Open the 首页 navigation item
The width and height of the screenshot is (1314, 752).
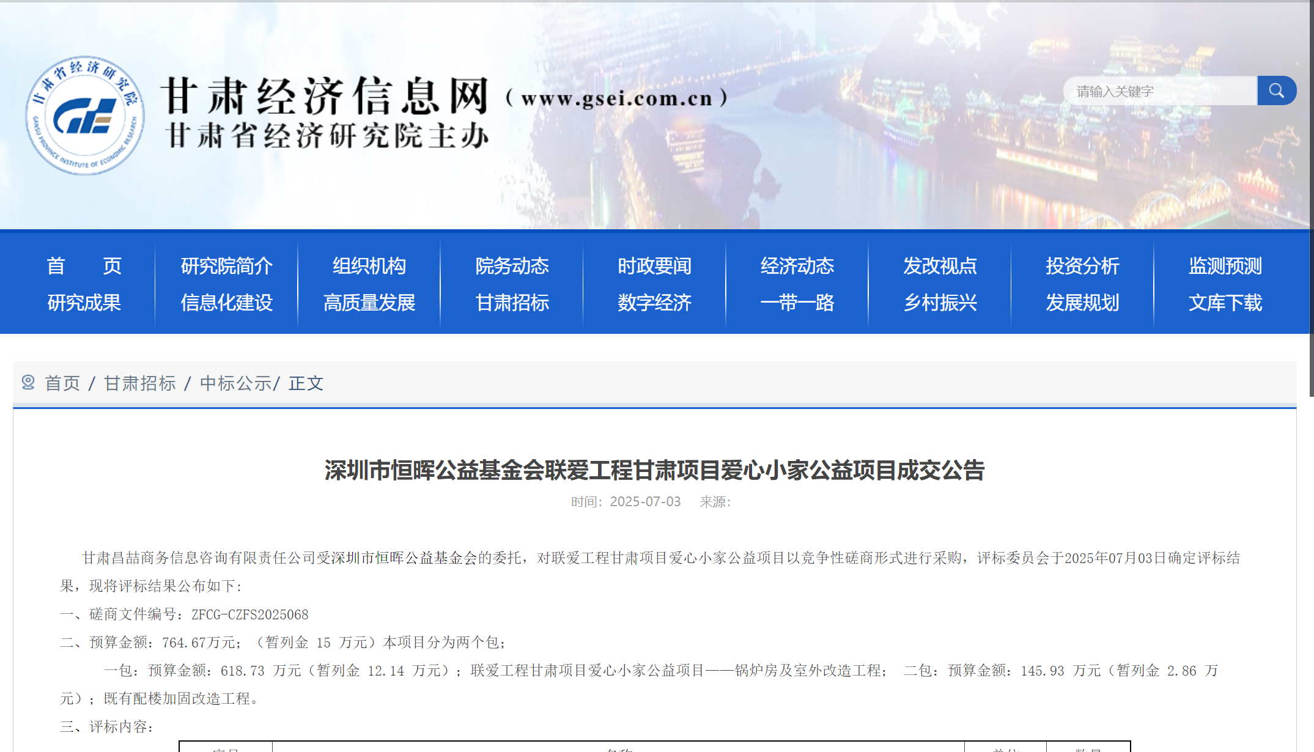84,266
